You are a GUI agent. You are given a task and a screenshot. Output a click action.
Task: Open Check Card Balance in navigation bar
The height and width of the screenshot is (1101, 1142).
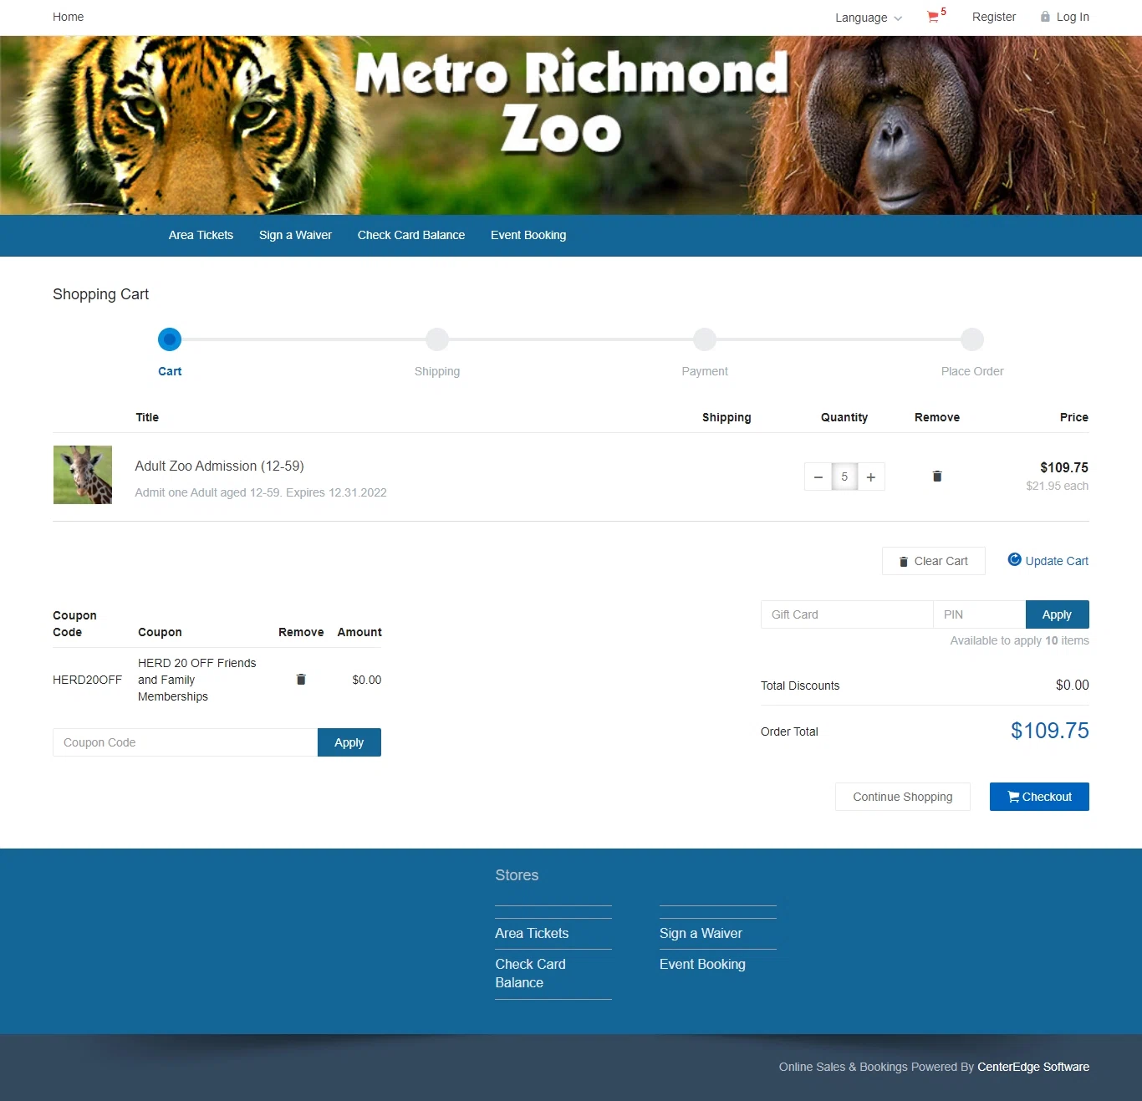tap(411, 235)
